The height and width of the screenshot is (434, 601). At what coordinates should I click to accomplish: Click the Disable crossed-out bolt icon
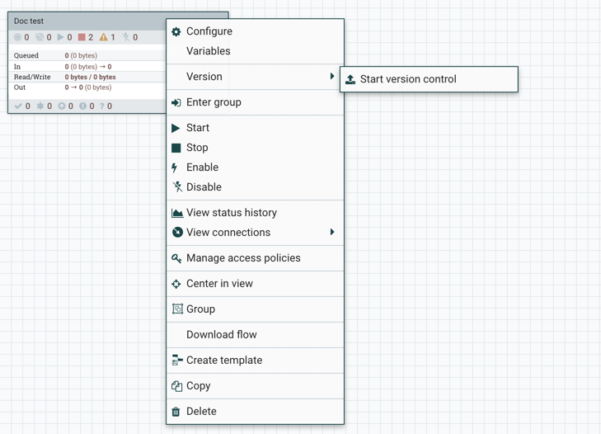[x=176, y=187]
